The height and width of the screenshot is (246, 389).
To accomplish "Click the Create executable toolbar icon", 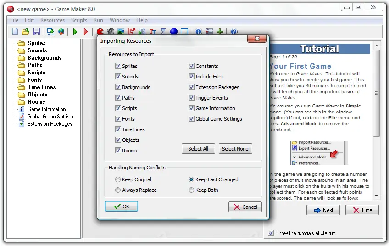I will 50,32.
